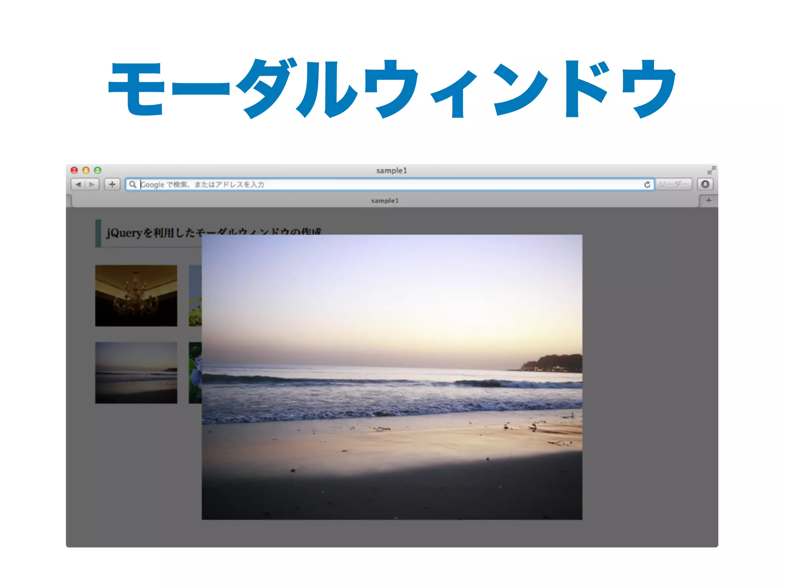Click the Safari forward arrow button
The width and height of the screenshot is (785, 588).
tap(92, 185)
